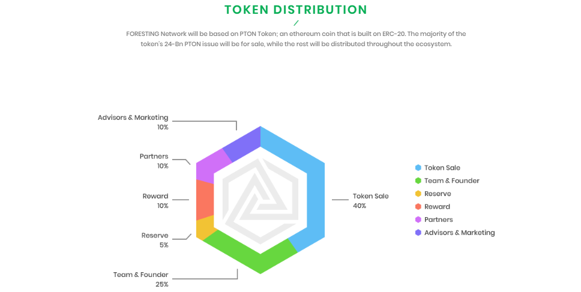
Task: Toggle Reserve legend text entry
Action: pyautogui.click(x=438, y=194)
